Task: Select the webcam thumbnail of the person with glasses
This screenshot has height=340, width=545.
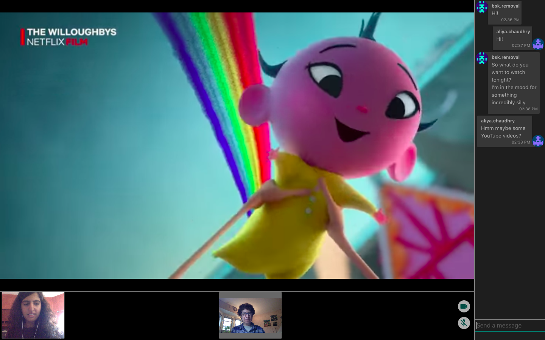Action: click(250, 315)
